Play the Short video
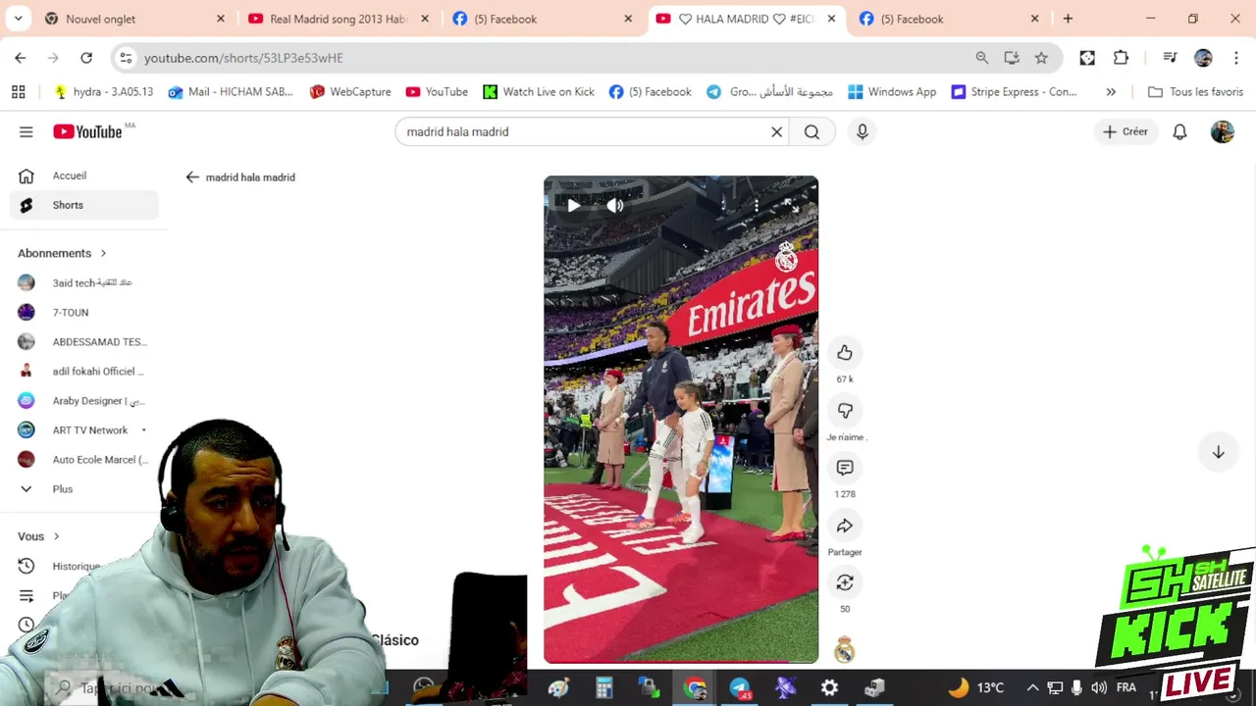Screen dimensions: 1256x706 pyautogui.click(x=574, y=206)
